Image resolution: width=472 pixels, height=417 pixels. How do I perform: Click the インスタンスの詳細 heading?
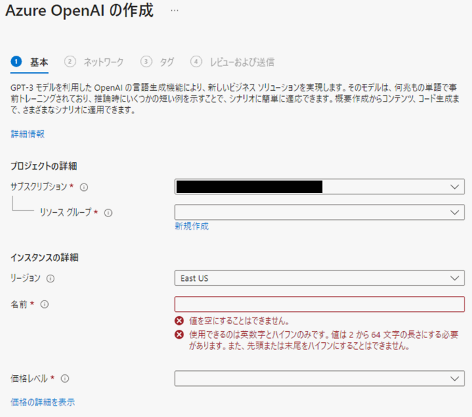[x=45, y=258]
